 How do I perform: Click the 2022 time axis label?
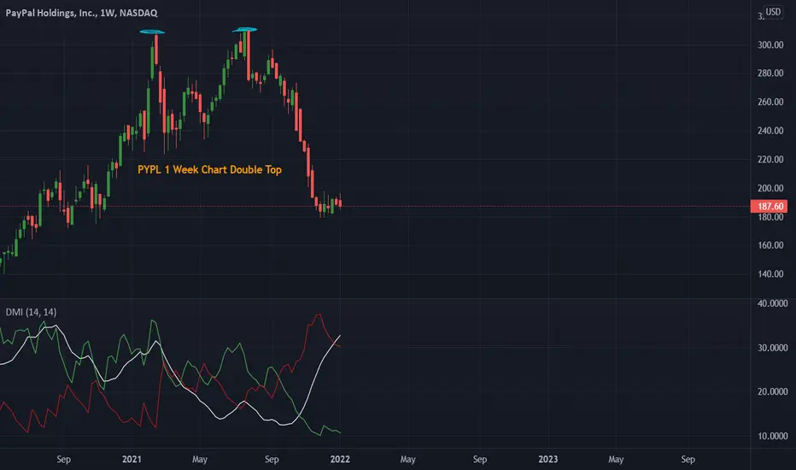[x=340, y=460]
